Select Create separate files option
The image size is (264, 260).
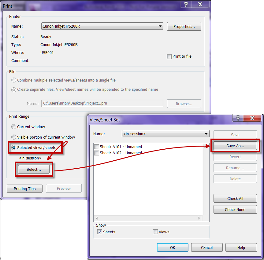[x=14, y=90]
